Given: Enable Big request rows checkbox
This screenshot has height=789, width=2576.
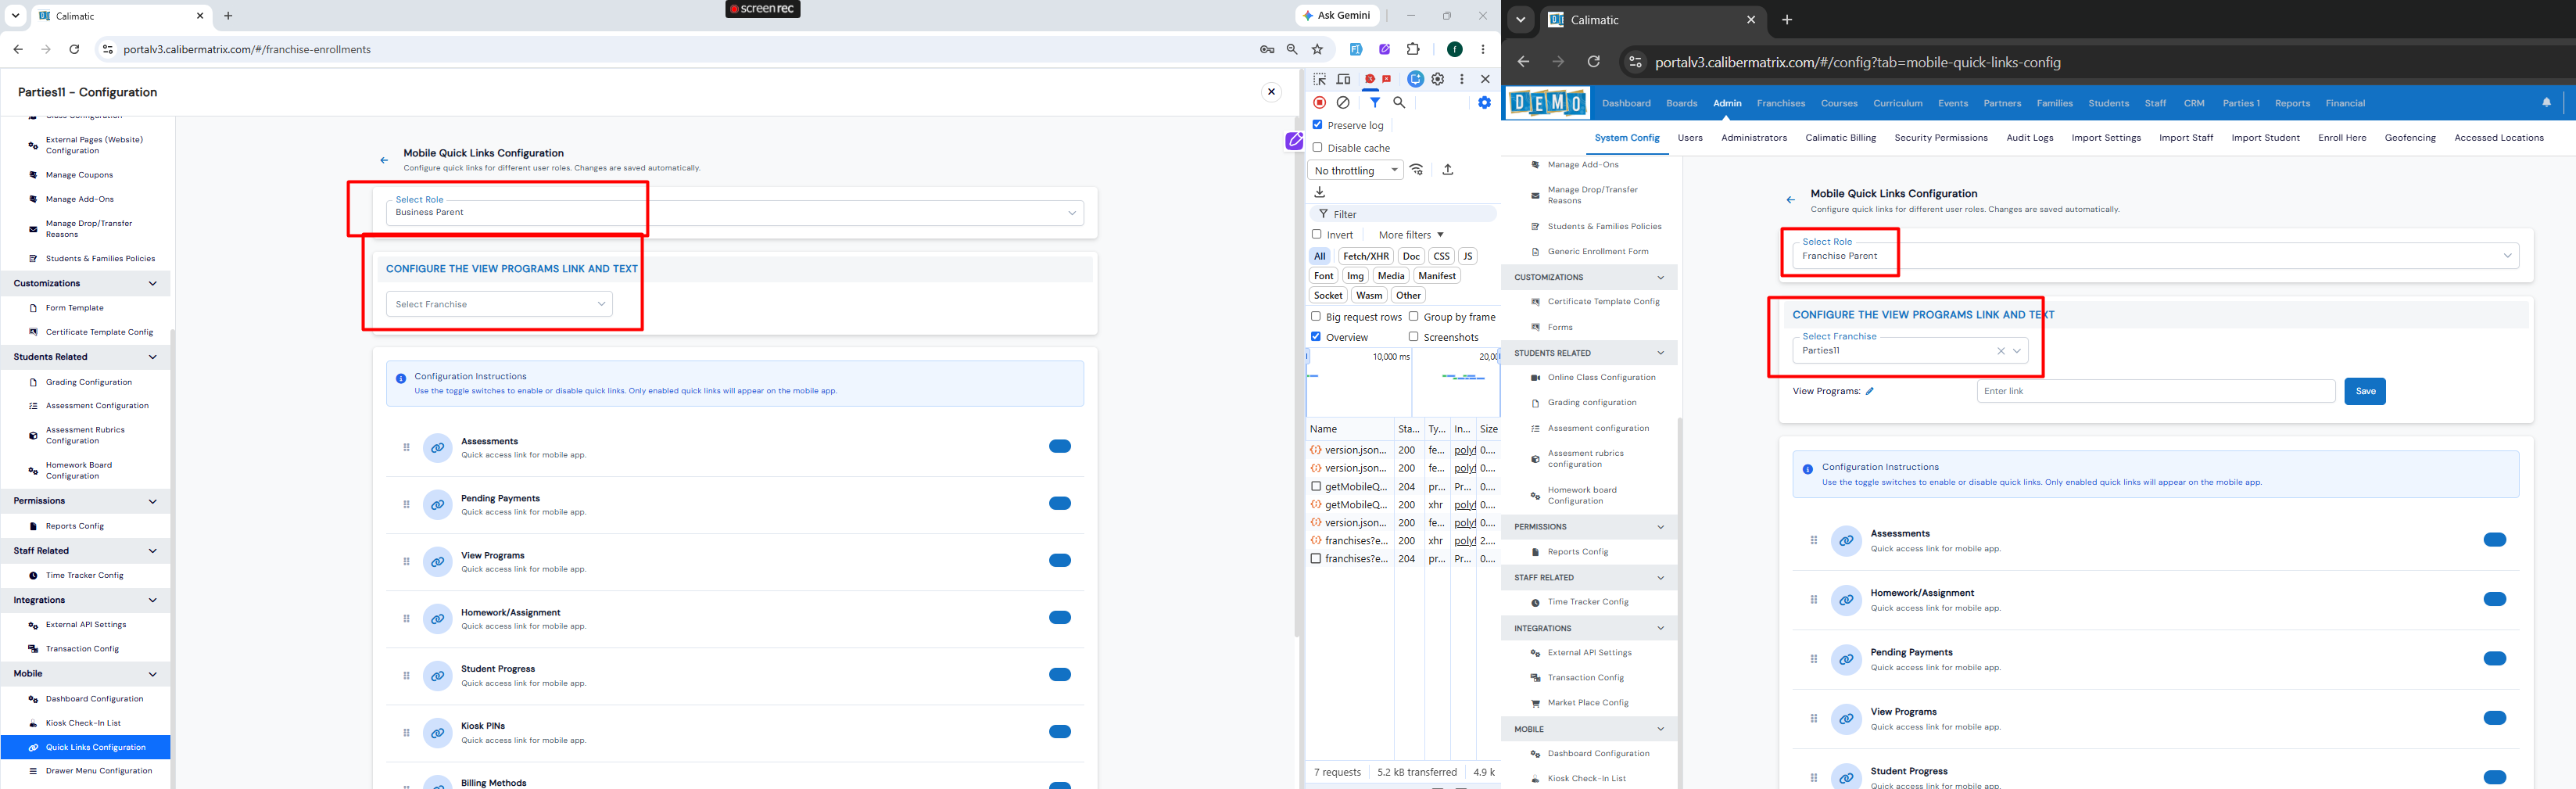Looking at the screenshot, I should 1316,316.
